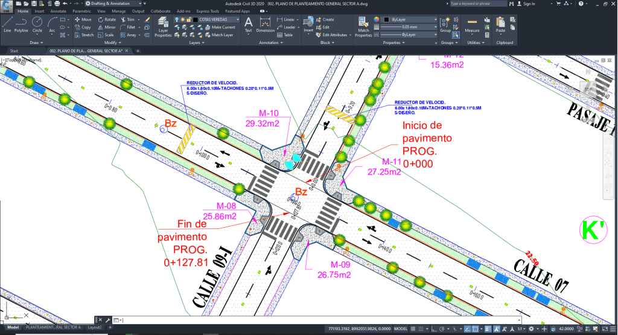Click the Move command

click(83, 19)
